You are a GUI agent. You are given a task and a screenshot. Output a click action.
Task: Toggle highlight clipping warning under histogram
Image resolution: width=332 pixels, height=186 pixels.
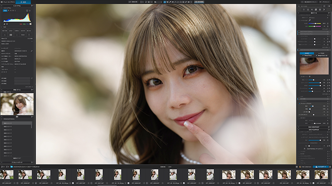tap(7, 24)
